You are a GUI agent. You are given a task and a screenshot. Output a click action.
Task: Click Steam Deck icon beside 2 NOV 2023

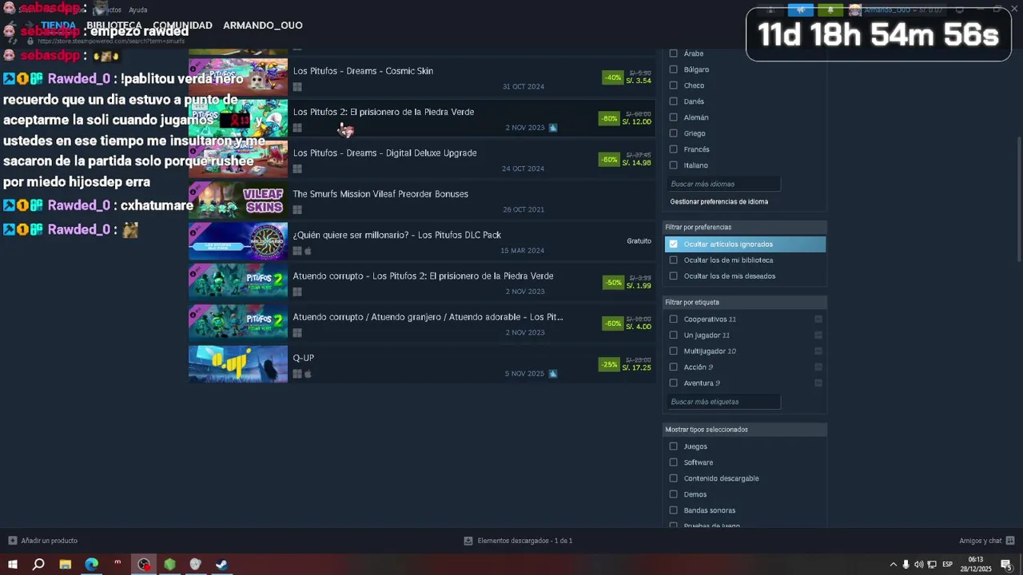pyautogui.click(x=553, y=128)
